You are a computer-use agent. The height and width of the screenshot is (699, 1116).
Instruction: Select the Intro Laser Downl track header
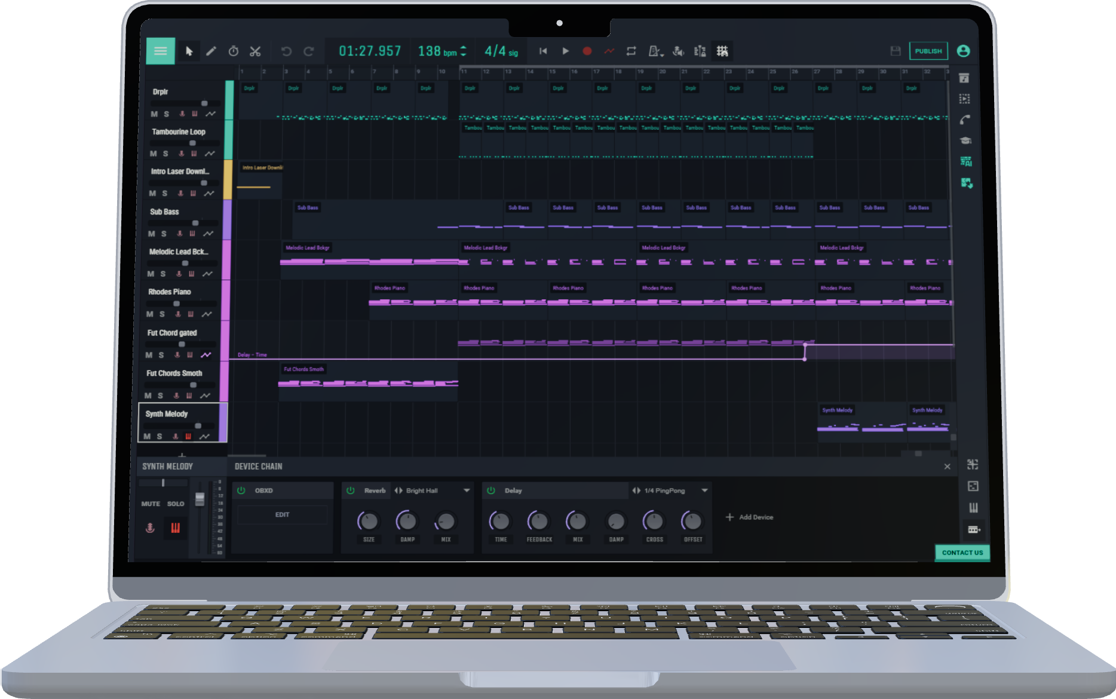[x=188, y=180]
